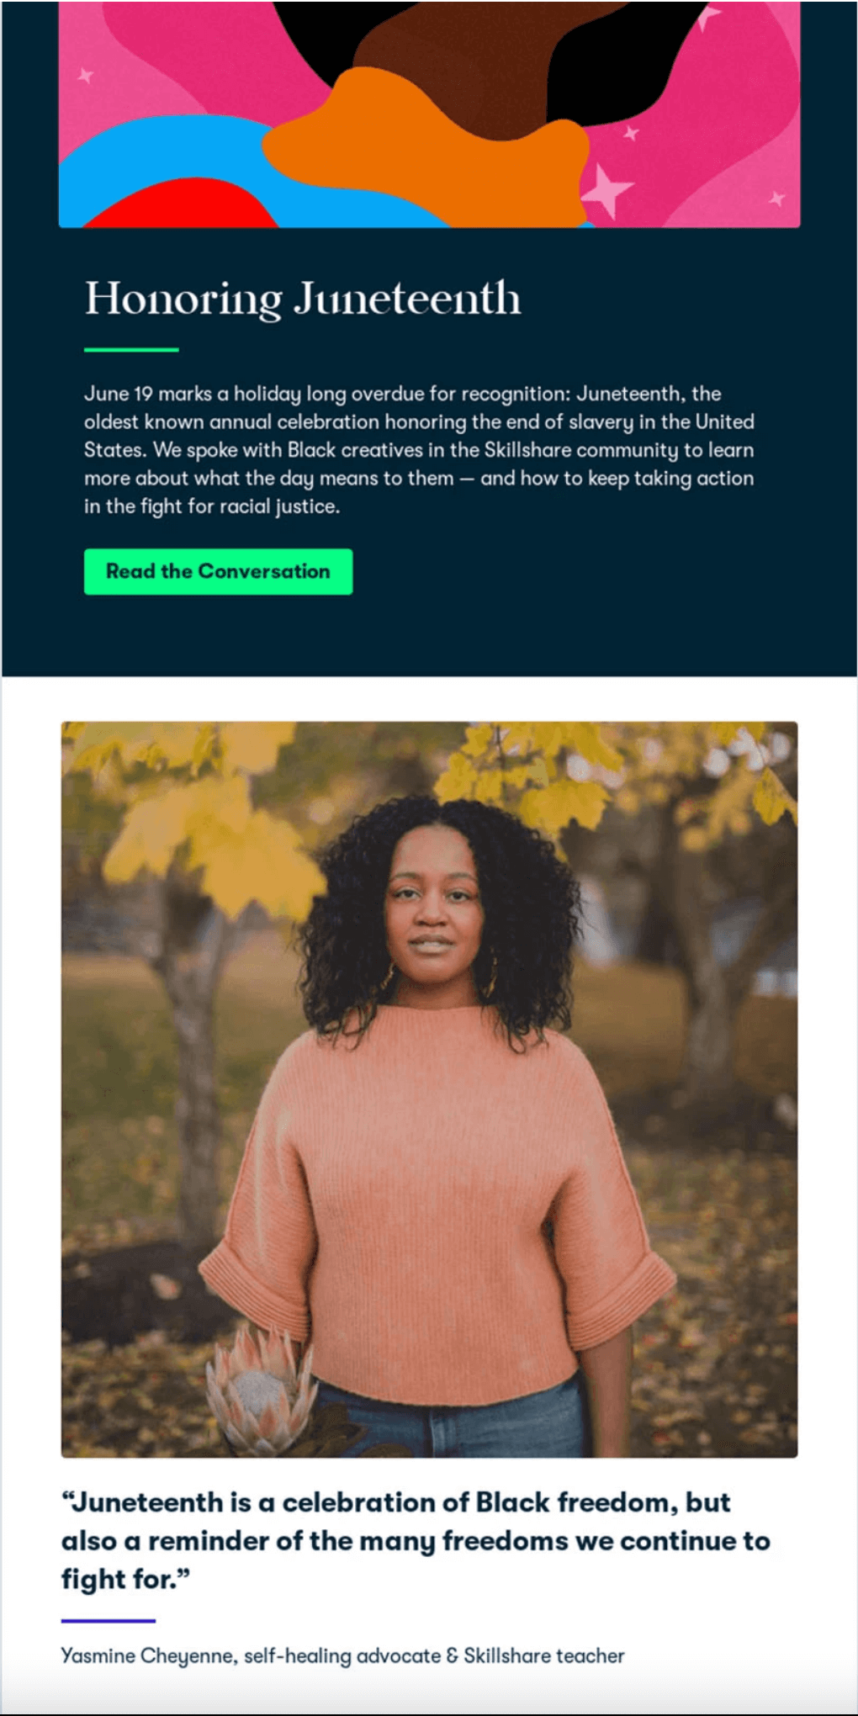This screenshot has width=858, height=1716.
Task: Click the Read the Conversation button
Action: pyautogui.click(x=218, y=571)
